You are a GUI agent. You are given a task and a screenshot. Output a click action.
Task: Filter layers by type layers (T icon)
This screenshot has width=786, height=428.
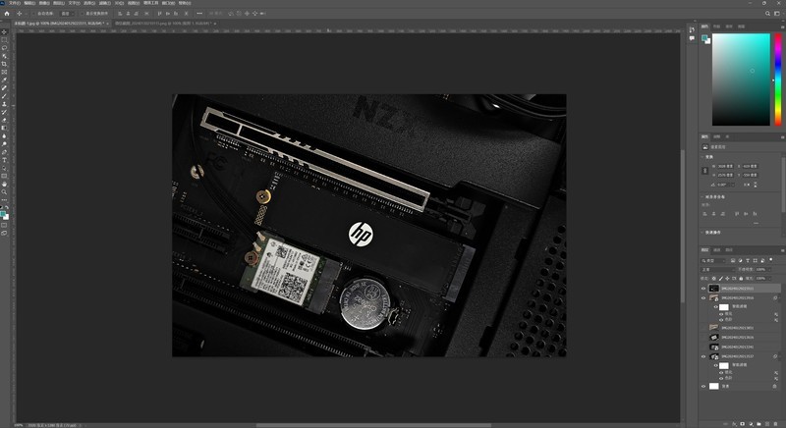tap(748, 260)
